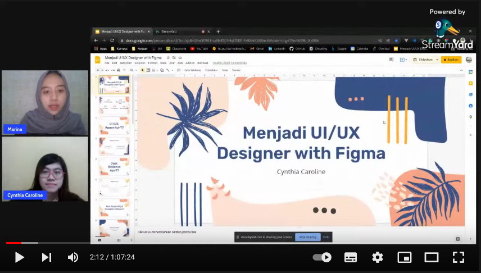Click the shape tool icon
The height and width of the screenshot is (273, 481).
(162, 70)
